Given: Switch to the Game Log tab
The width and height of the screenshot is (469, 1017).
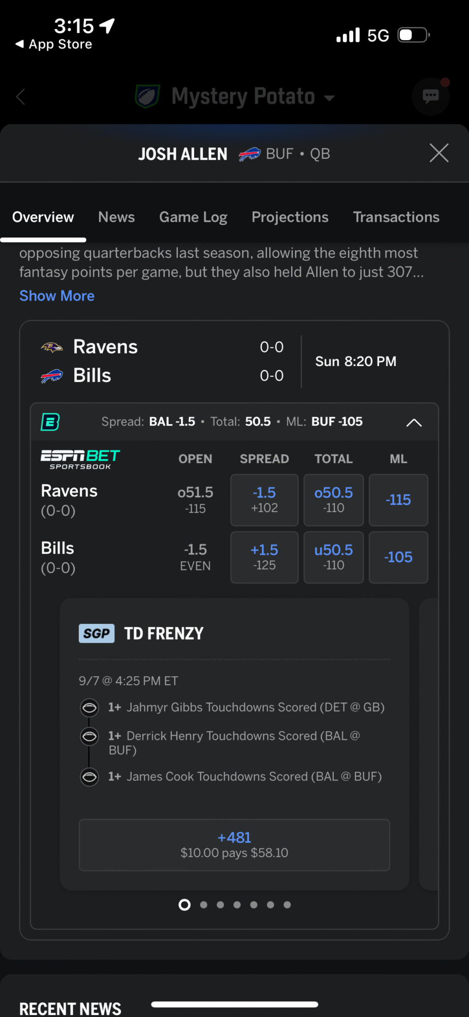Looking at the screenshot, I should point(193,217).
